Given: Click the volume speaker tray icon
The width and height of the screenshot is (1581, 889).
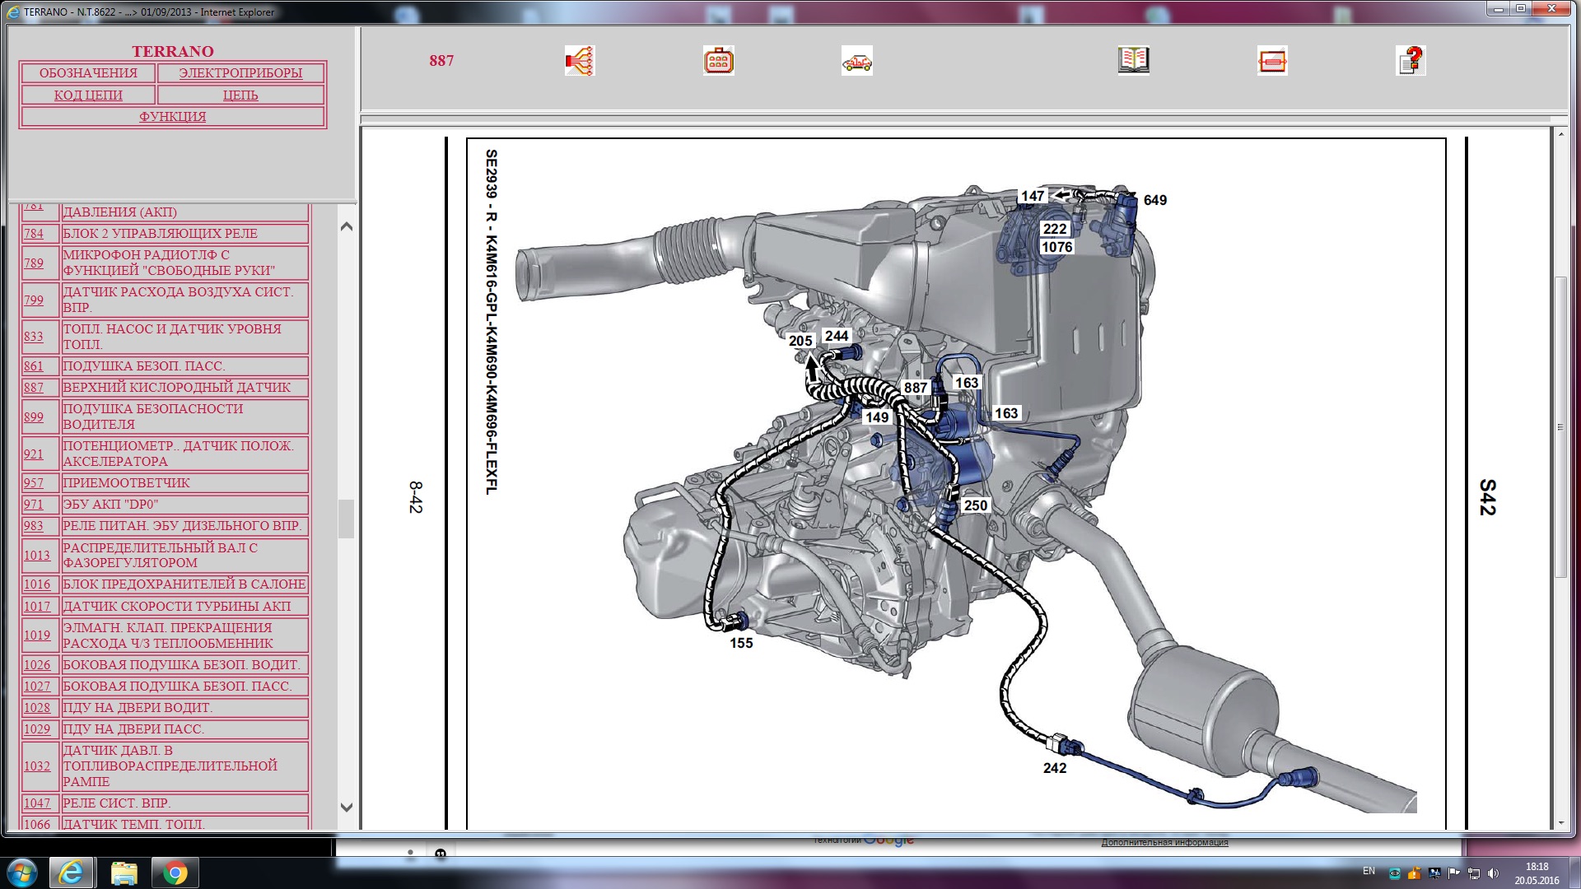Looking at the screenshot, I should [1493, 873].
